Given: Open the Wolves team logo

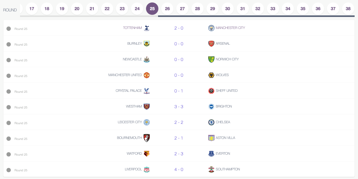Looking at the screenshot, I should 211,75.
